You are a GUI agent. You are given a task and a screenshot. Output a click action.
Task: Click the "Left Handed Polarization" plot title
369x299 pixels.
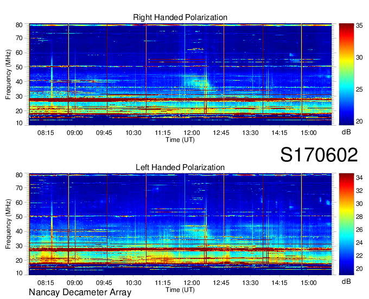(x=180, y=167)
